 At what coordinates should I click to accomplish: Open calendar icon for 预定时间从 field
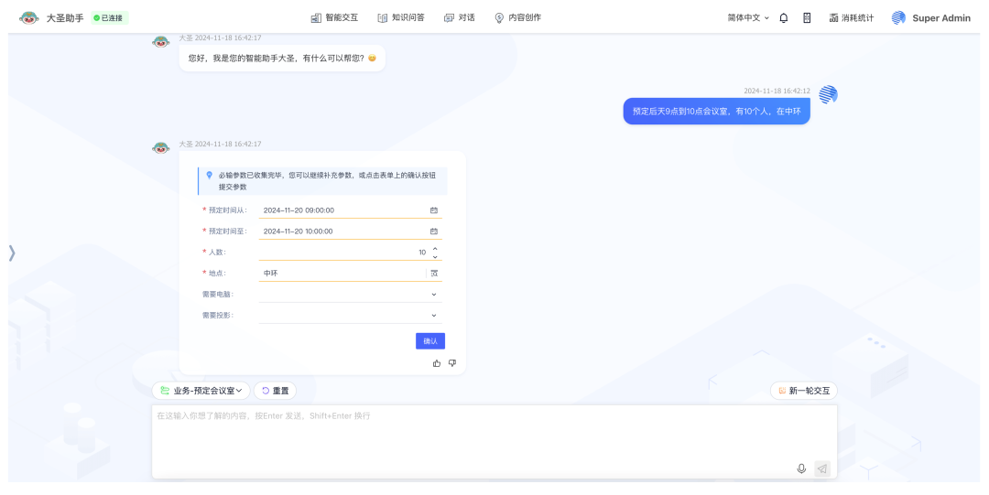434,210
